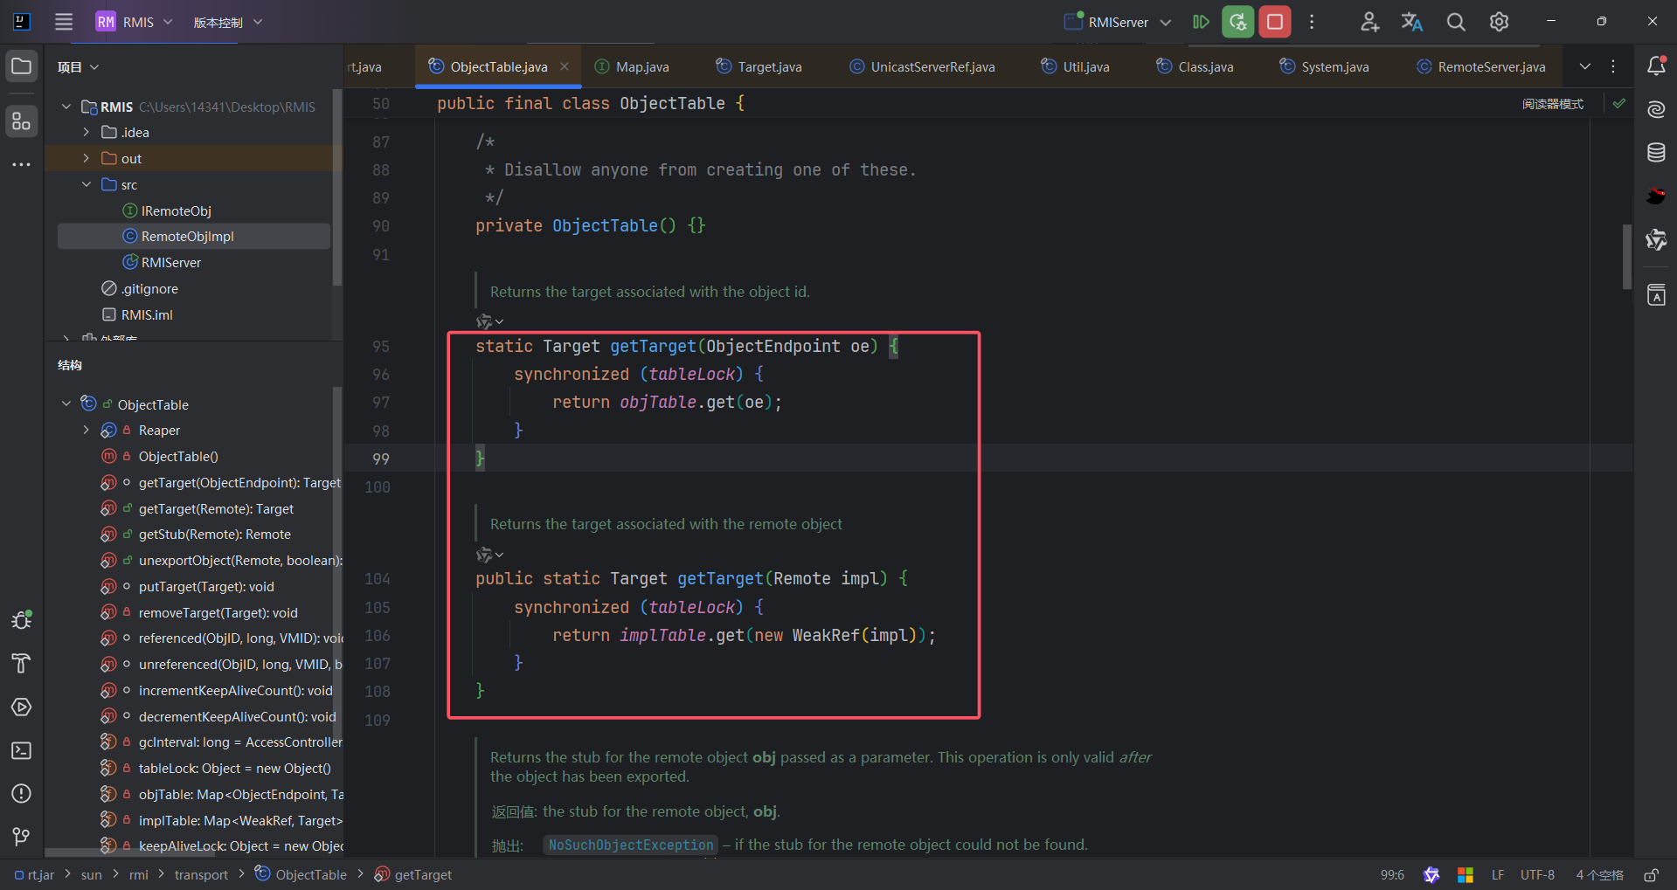This screenshot has height=890, width=1677.
Task: Collapse the src folder
Action: click(86, 184)
